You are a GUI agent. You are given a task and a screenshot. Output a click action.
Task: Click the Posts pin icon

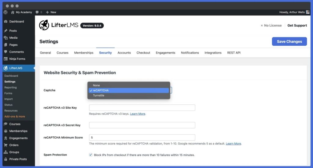pos(6,31)
